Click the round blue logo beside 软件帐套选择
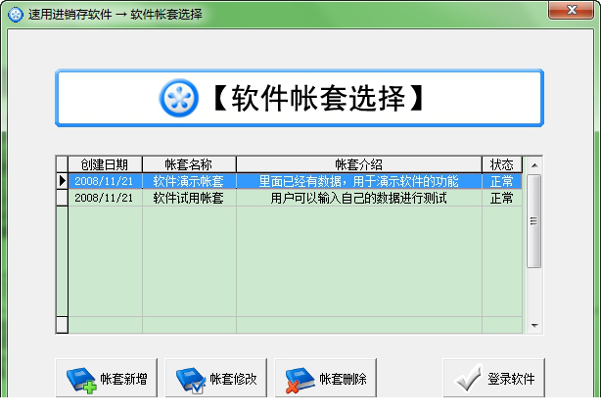This screenshot has width=601, height=413. coord(179,98)
